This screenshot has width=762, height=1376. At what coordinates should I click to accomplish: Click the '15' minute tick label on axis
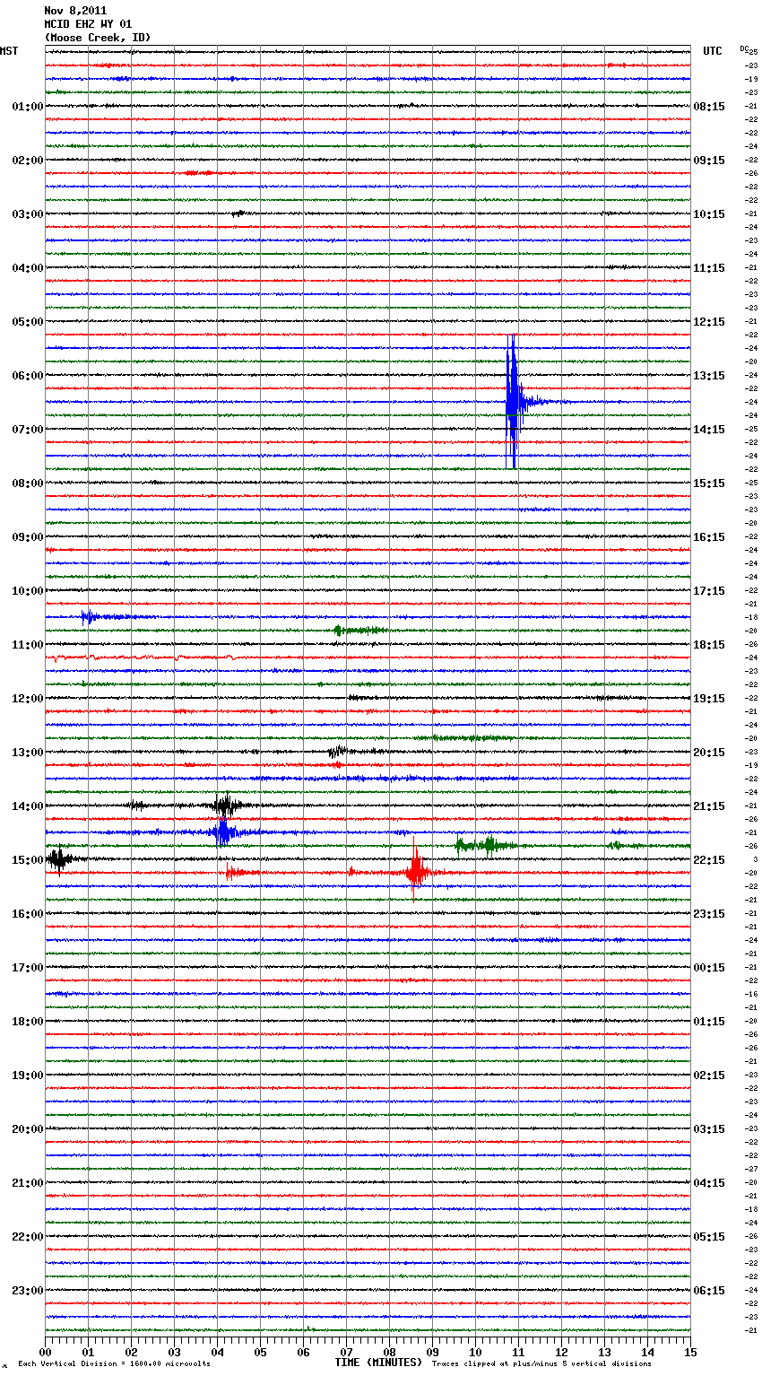point(690,1352)
